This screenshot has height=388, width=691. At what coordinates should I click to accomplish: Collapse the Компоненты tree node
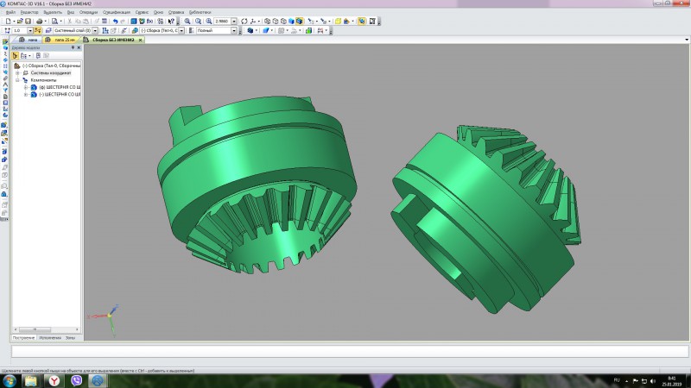point(17,80)
